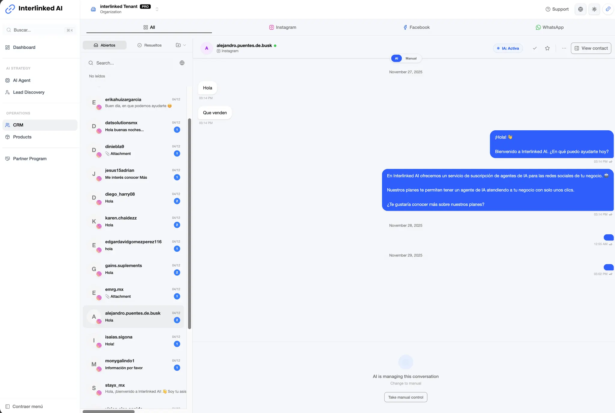Select the AI mode pill

click(396, 59)
